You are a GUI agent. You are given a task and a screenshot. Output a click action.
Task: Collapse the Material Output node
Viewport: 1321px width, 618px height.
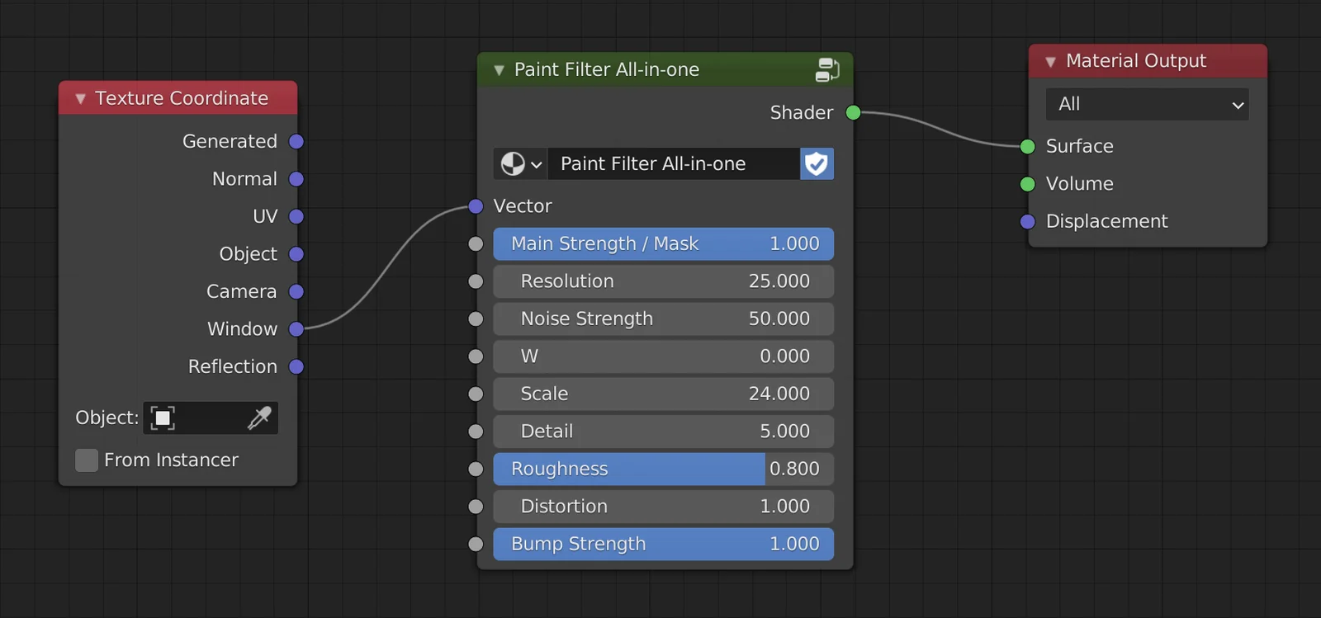(1050, 62)
